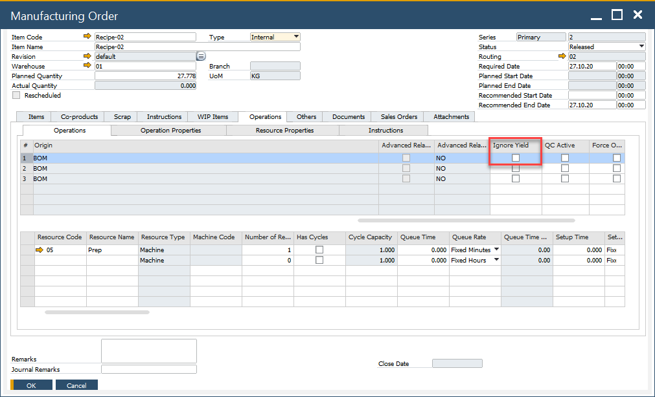The width and height of the screenshot is (655, 397).
Task: Switch to the Co-products tab
Action: tap(78, 117)
